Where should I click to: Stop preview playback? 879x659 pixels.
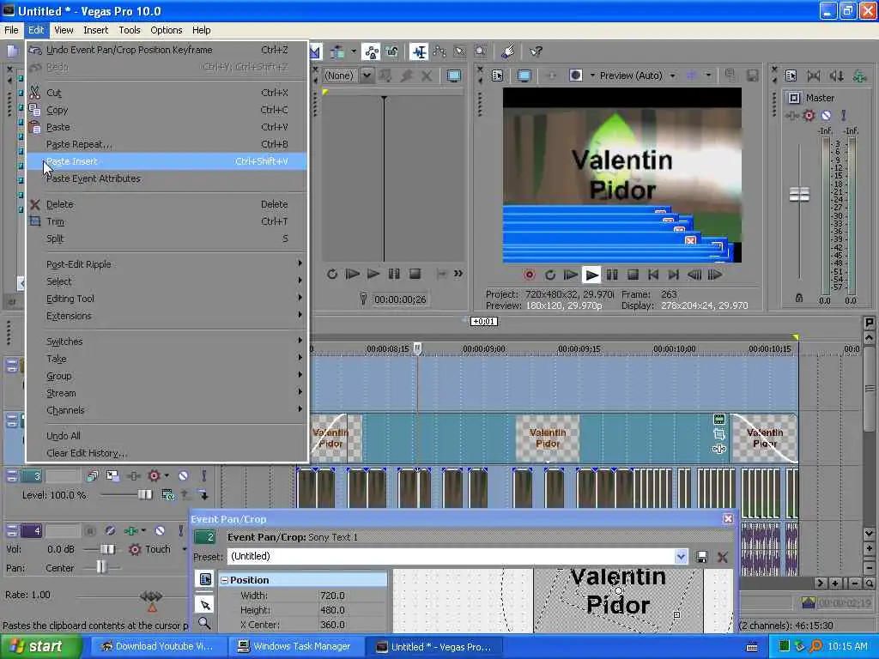pyautogui.click(x=633, y=275)
